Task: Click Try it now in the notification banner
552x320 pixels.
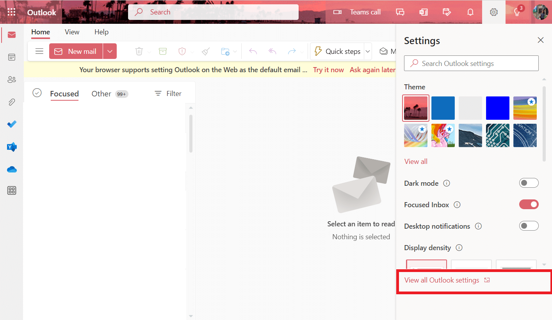Action: pyautogui.click(x=328, y=69)
